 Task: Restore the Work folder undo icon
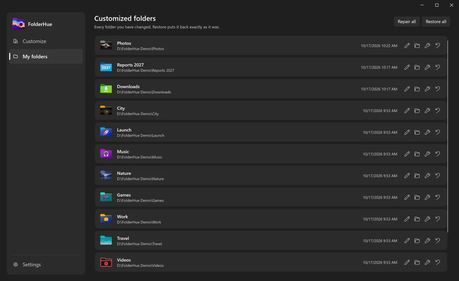[x=438, y=219]
